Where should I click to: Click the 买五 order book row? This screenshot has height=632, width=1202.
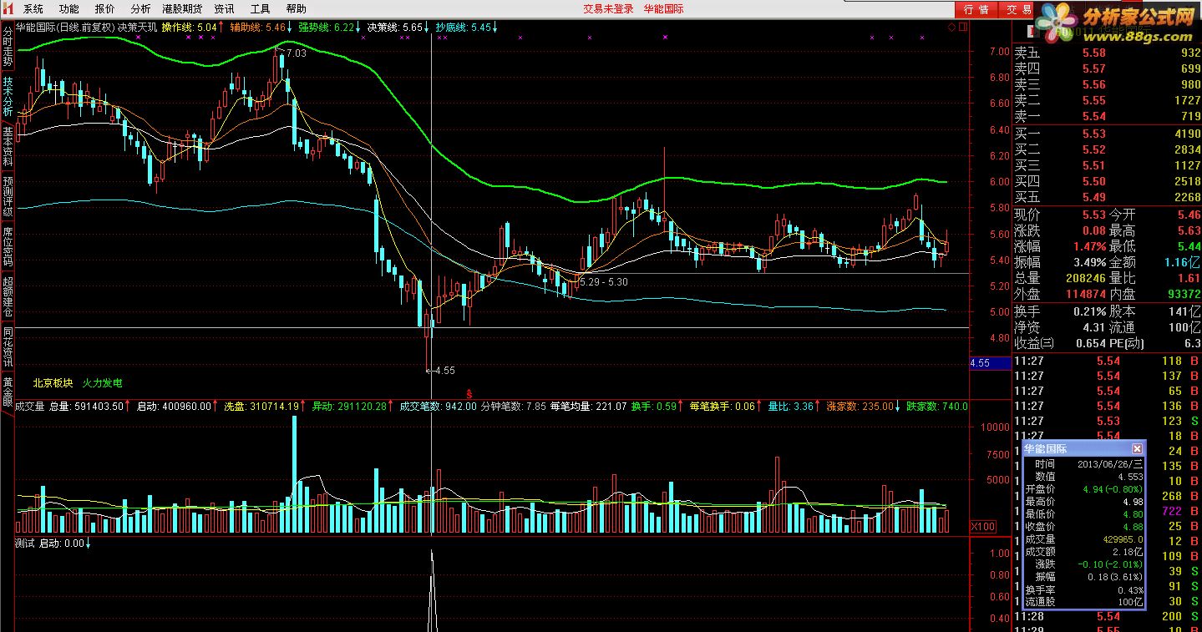click(1107, 197)
